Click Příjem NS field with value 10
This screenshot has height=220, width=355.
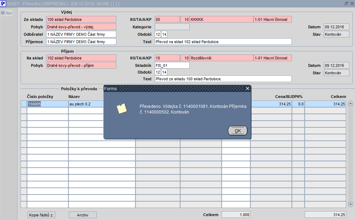click(x=167, y=58)
